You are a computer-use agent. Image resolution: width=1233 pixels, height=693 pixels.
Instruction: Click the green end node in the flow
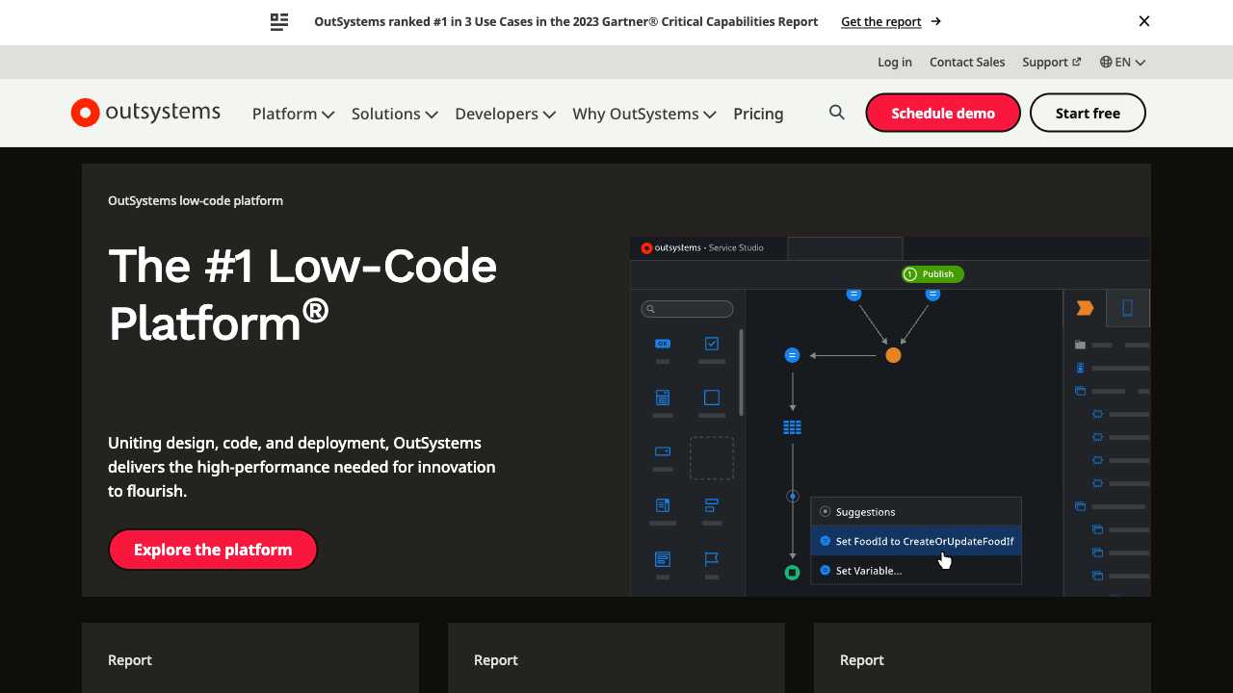792,573
